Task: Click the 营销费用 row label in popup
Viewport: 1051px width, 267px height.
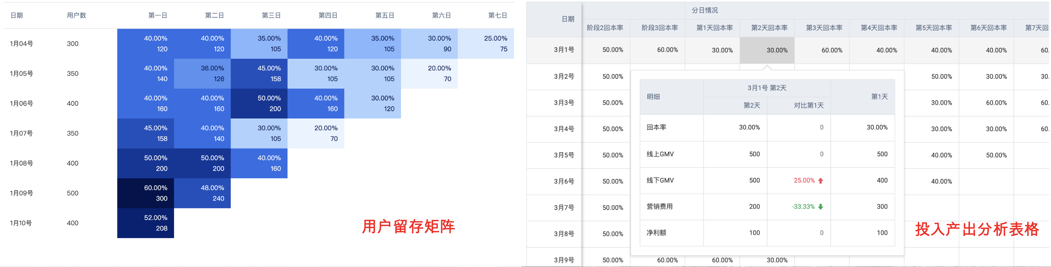Action: 659,207
